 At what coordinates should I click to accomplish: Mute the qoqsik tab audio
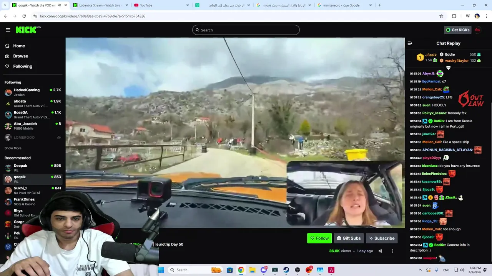59,5
